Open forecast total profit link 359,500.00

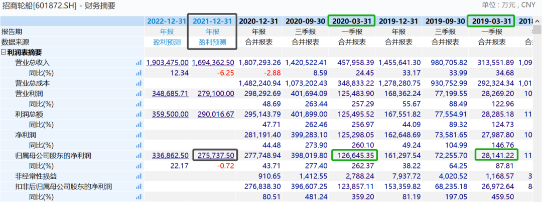tap(171, 114)
